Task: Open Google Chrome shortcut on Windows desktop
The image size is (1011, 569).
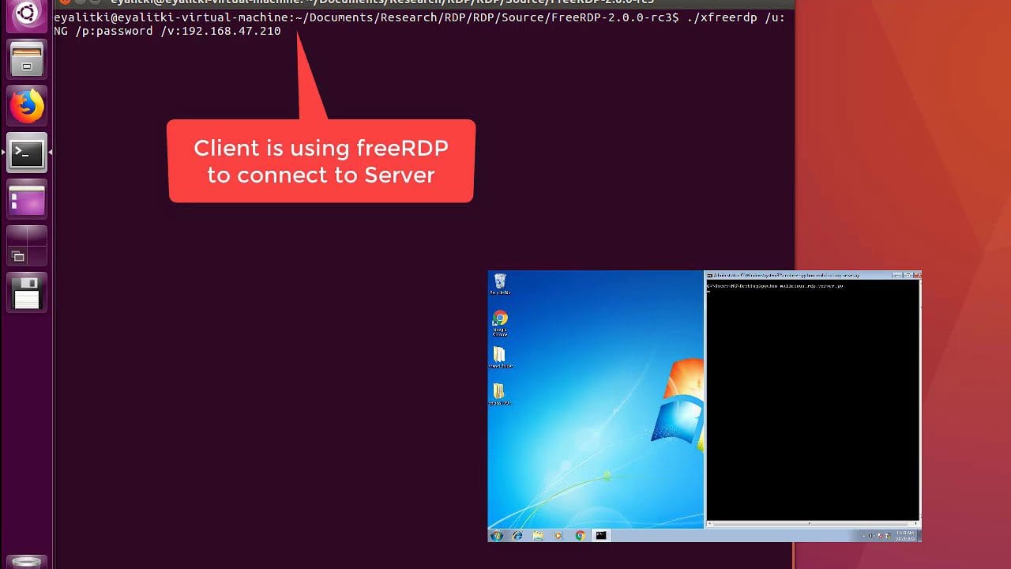Action: point(499,321)
